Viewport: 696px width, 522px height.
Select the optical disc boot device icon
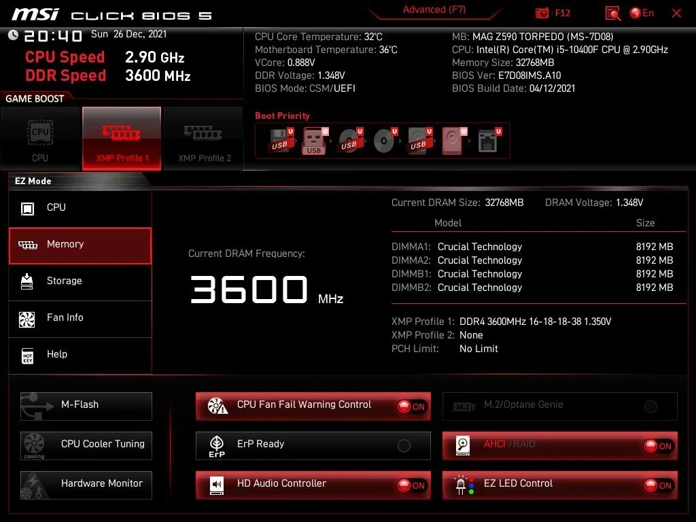pos(385,141)
